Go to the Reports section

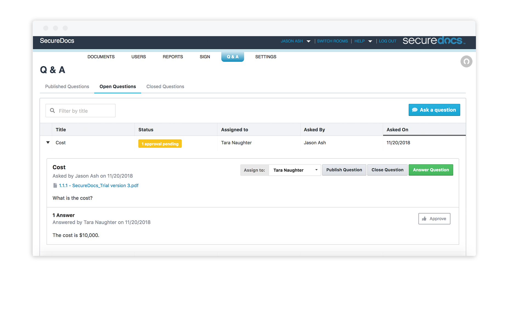(x=173, y=57)
